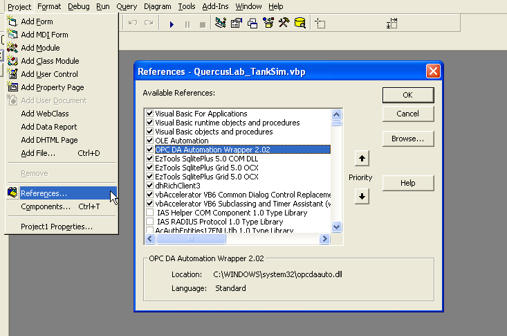Enable IAS Helper COM Component reference
Screen dimensions: 507x336
pos(149,213)
